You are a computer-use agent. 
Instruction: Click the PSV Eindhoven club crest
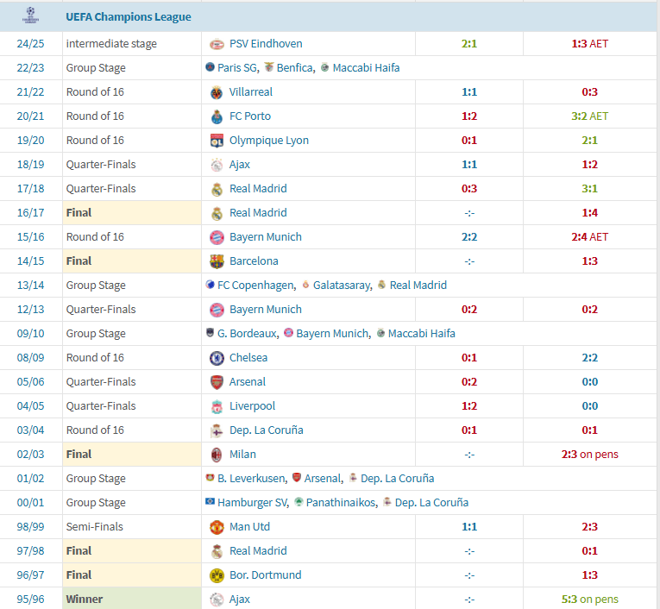[x=217, y=44]
